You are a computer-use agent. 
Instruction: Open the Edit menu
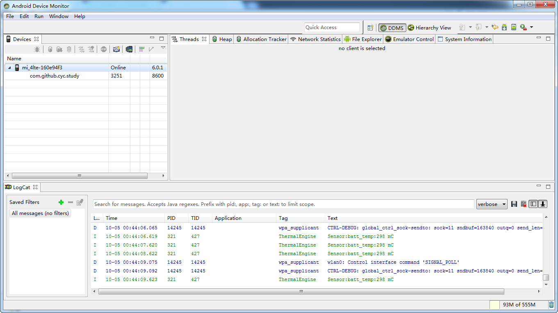(x=24, y=16)
